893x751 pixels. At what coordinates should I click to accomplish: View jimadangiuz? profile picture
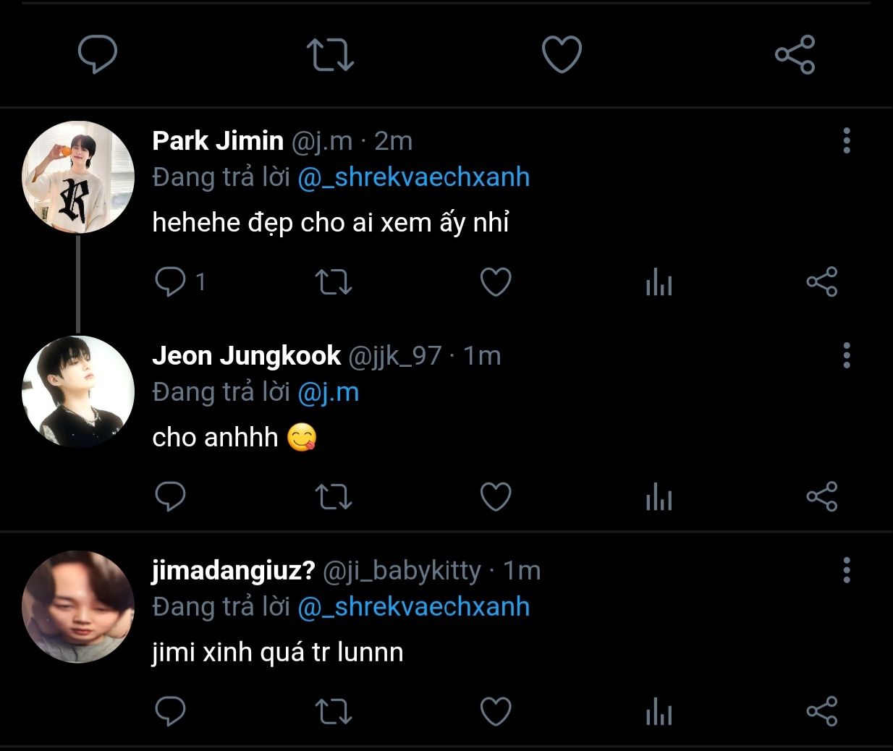(78, 607)
